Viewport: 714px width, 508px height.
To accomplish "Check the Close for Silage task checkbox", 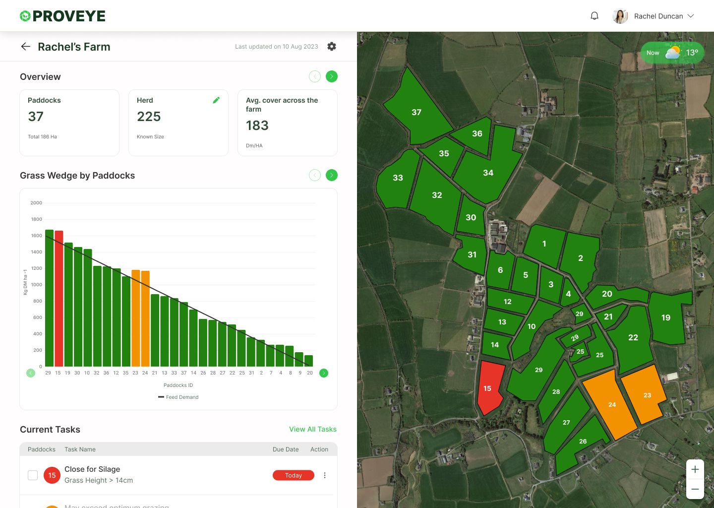I will [x=33, y=475].
